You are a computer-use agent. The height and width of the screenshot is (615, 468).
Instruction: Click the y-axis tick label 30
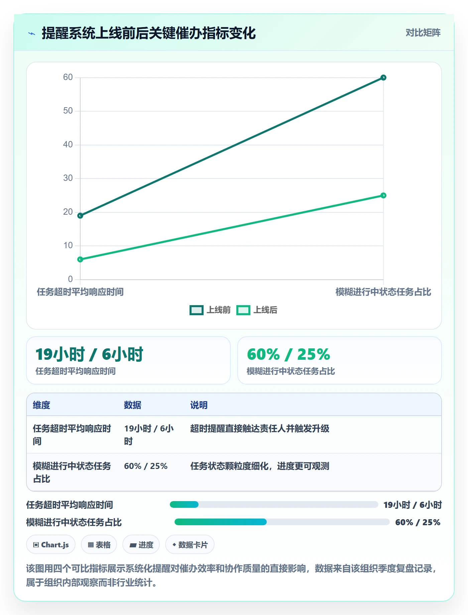68,178
